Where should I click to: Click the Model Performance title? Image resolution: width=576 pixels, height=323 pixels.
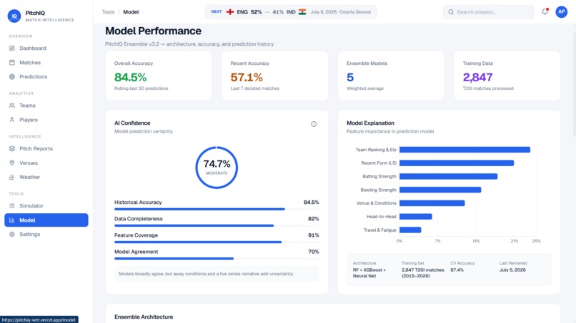(x=153, y=31)
